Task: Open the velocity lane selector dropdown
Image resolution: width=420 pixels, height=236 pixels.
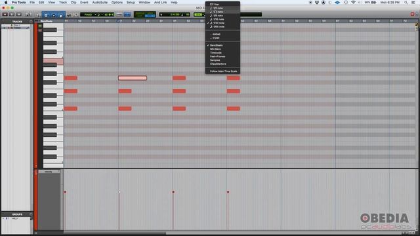Action: 49,172
